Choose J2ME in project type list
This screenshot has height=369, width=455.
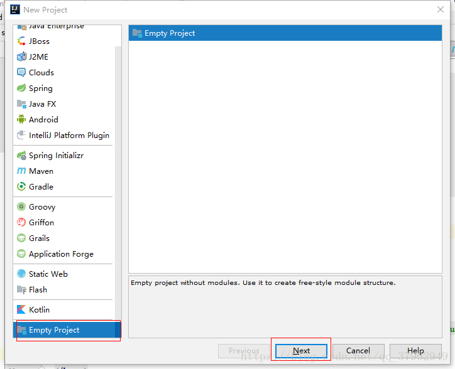pos(64,57)
